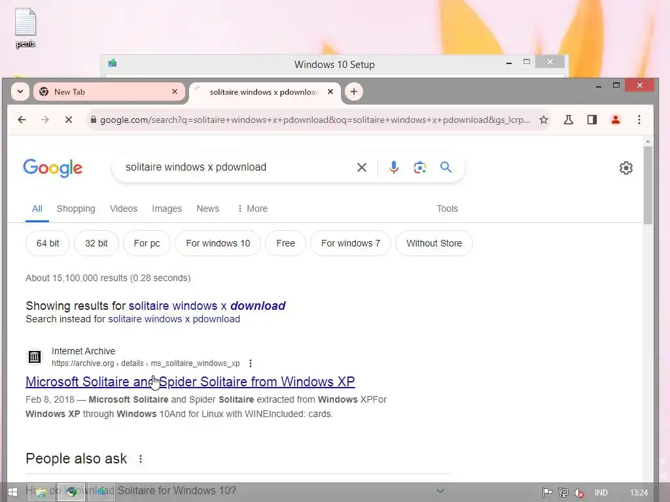
Task: Open Chrome Labs flask icon
Action: pyautogui.click(x=569, y=120)
